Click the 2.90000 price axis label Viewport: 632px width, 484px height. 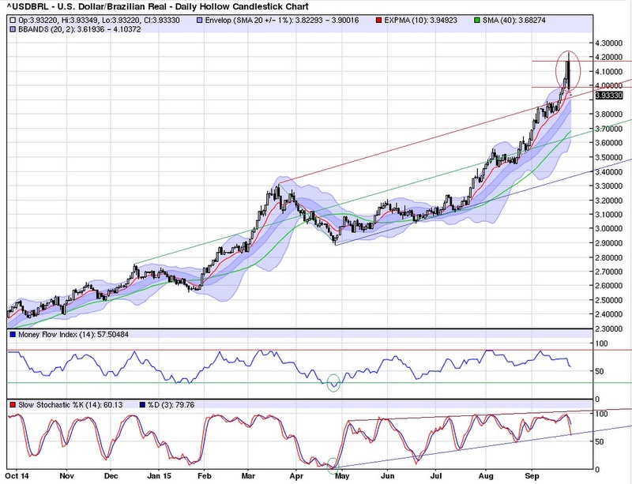[608, 243]
